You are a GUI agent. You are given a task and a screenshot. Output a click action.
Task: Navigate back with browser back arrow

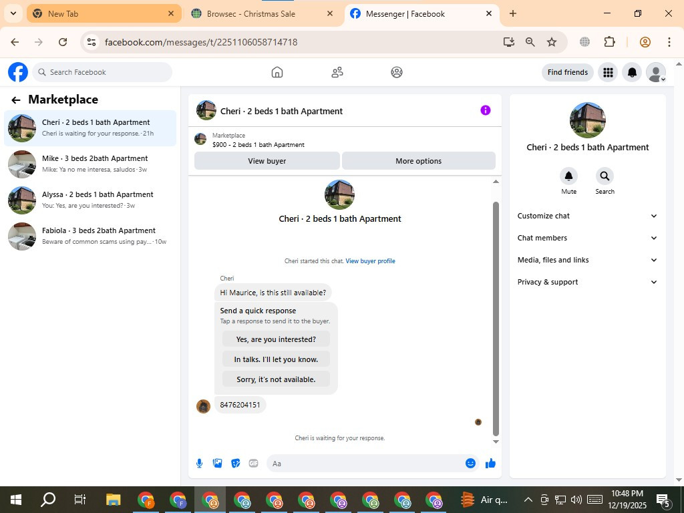[x=15, y=42]
